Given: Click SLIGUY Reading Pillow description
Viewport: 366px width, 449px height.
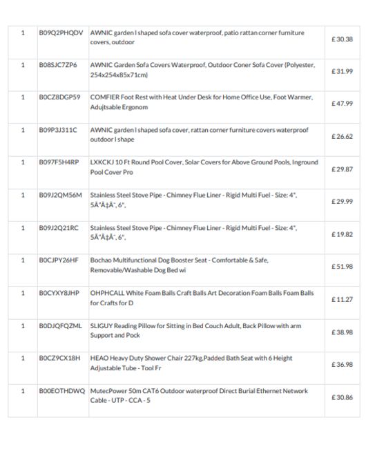Looking at the screenshot, I should (x=195, y=330).
